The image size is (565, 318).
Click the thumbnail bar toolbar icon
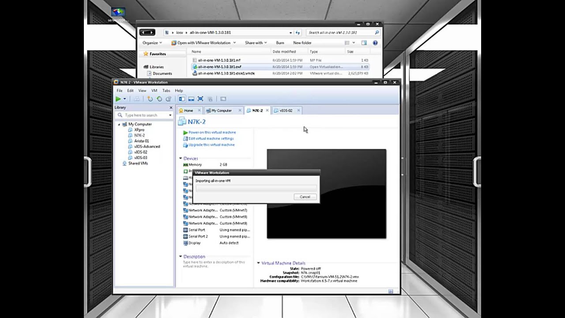pyautogui.click(x=191, y=99)
